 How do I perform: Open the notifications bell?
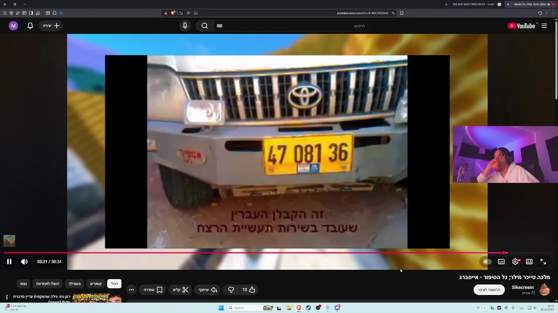[30, 26]
